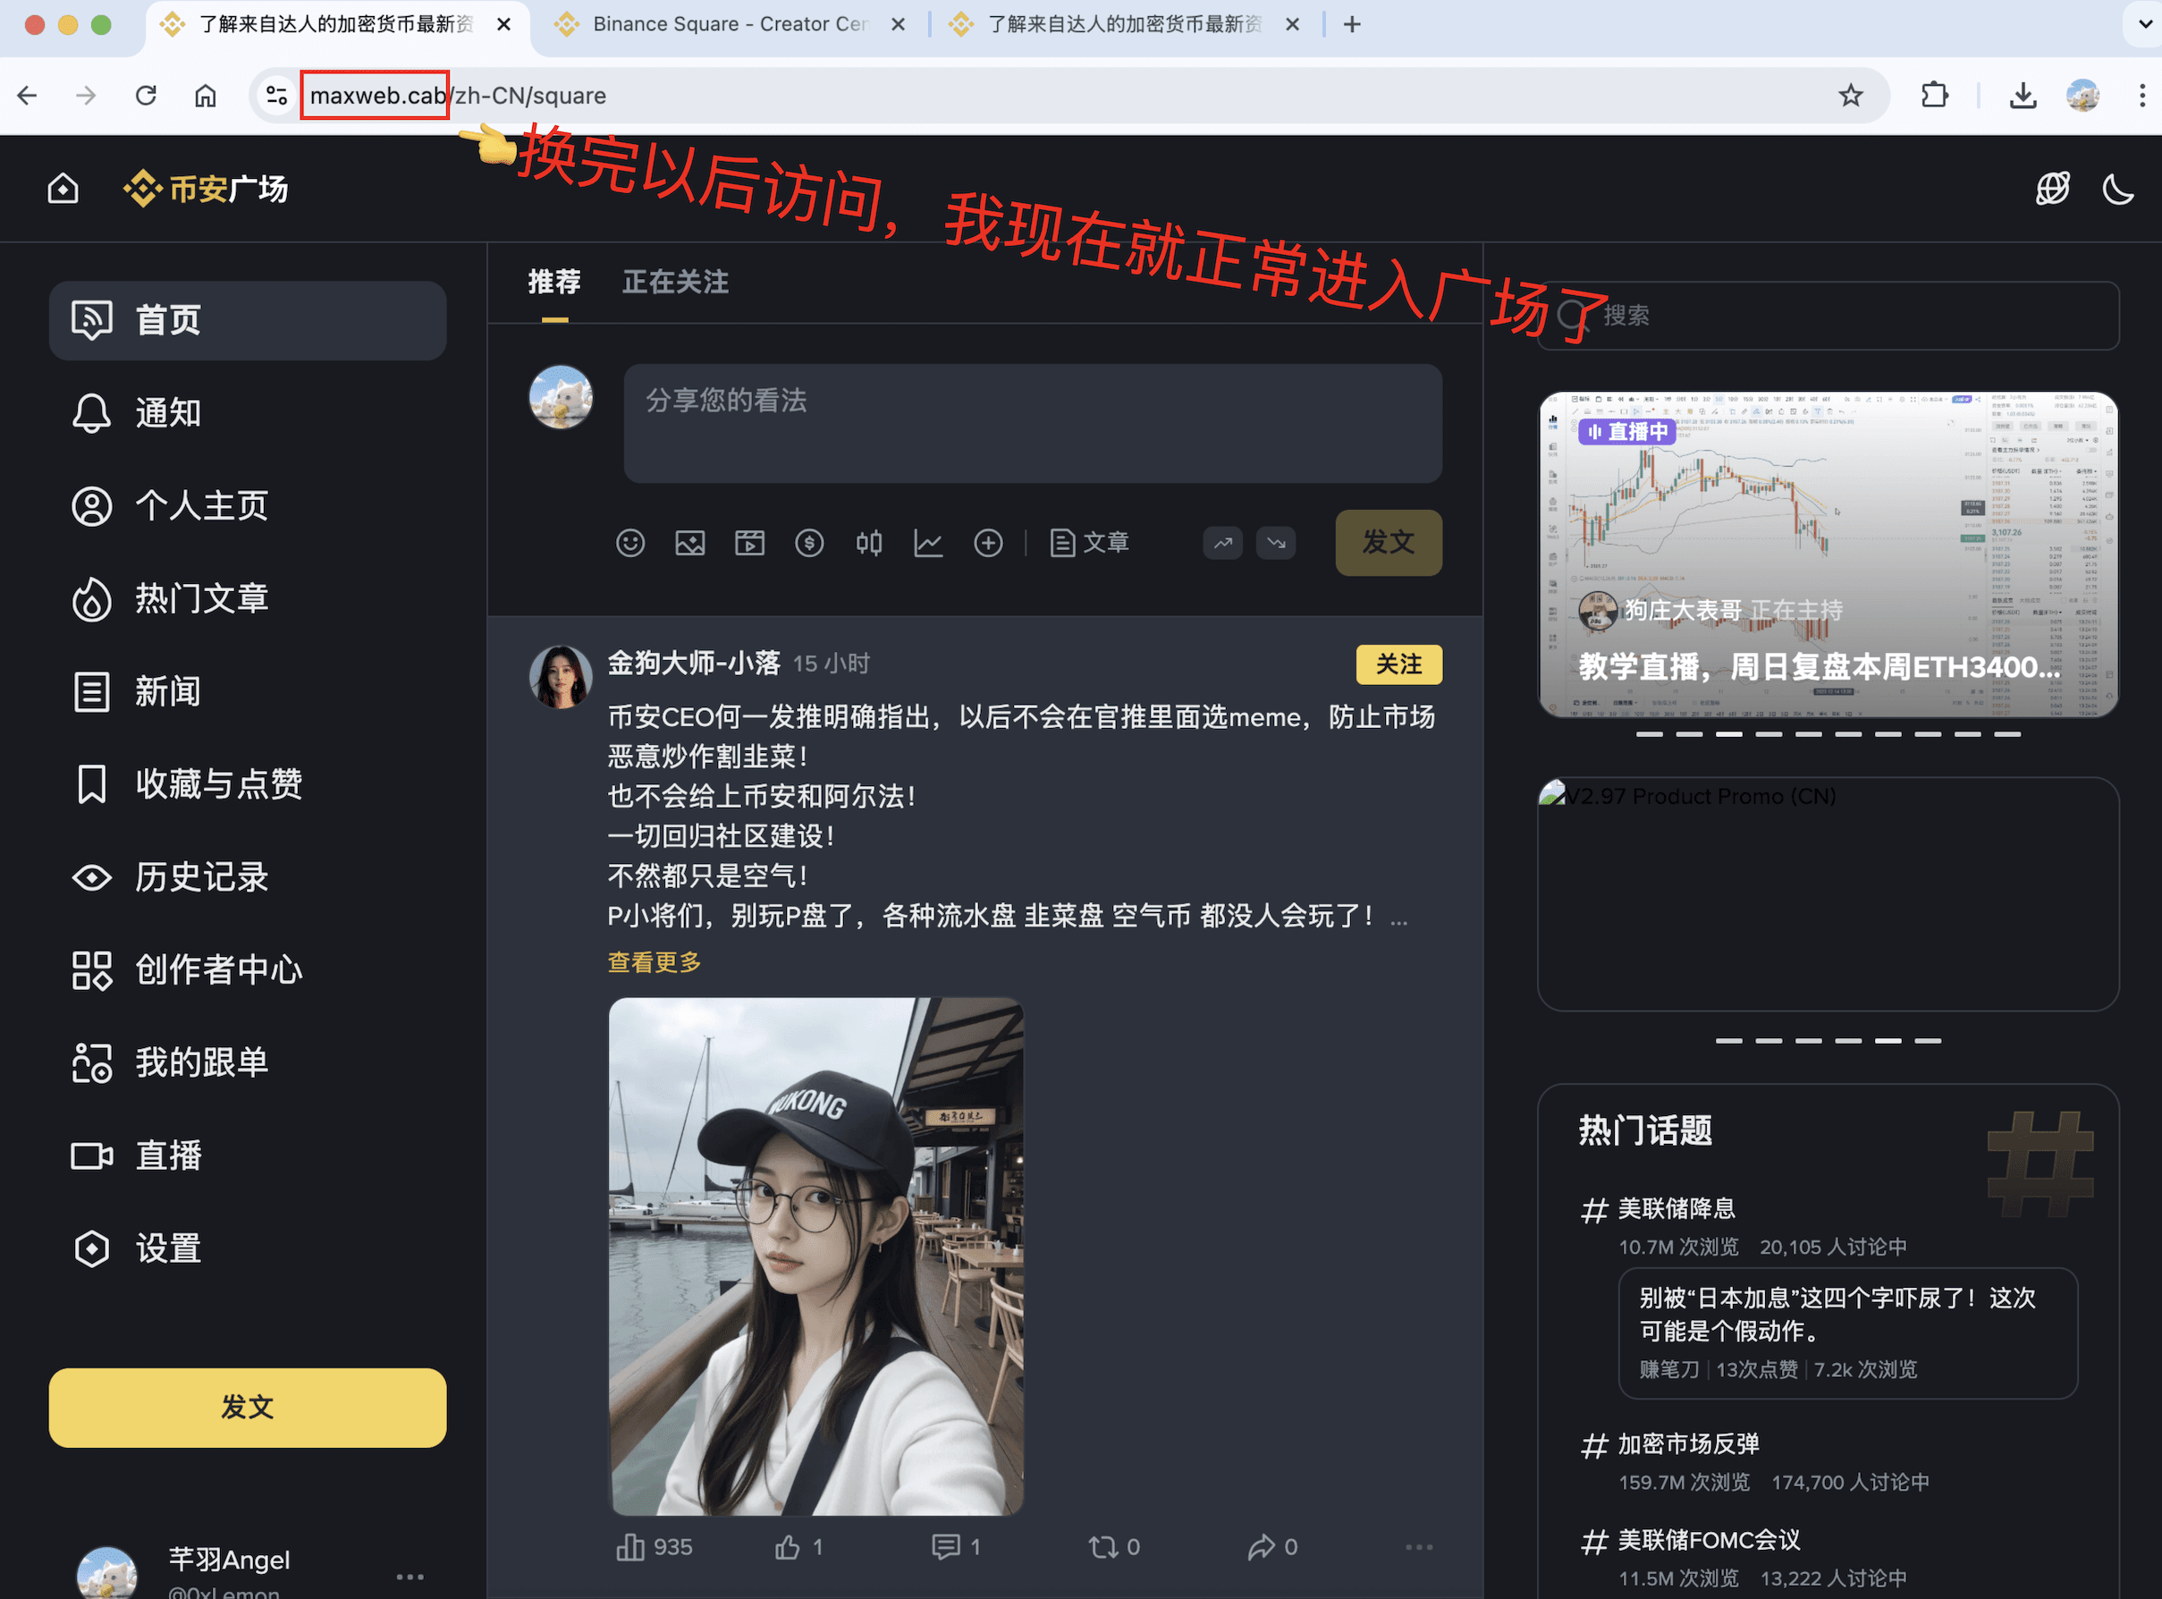This screenshot has height=1599, width=2162.
Task: Open three-dots menu beside 芊羽Angel profile
Action: click(410, 1577)
